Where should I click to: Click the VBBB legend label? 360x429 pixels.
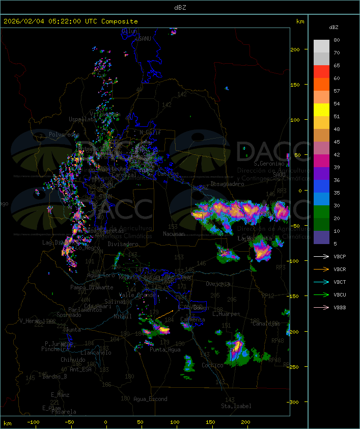pos(340,308)
